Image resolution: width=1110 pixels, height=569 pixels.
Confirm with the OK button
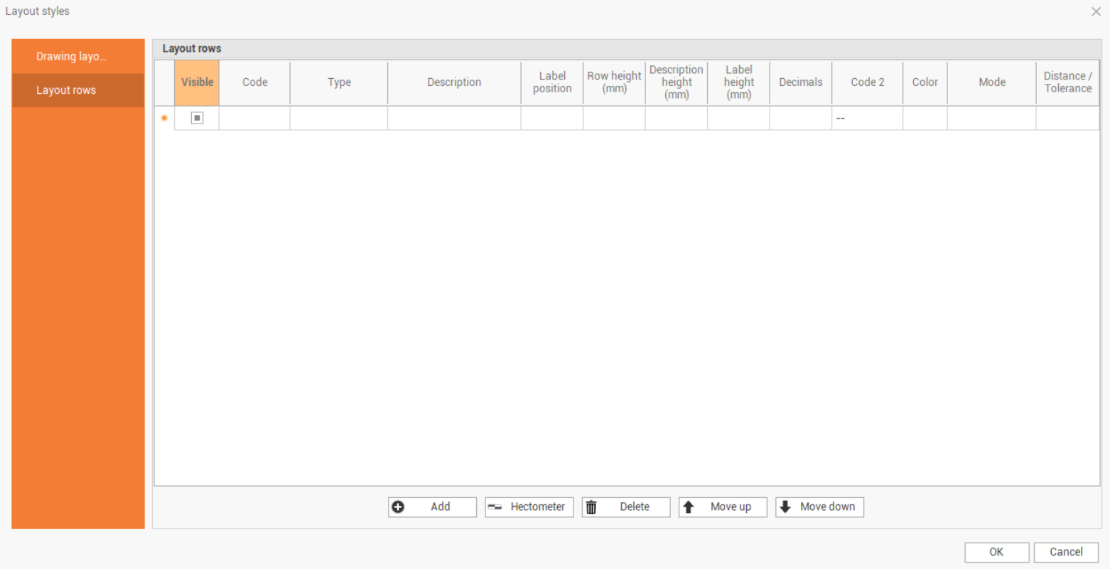996,552
